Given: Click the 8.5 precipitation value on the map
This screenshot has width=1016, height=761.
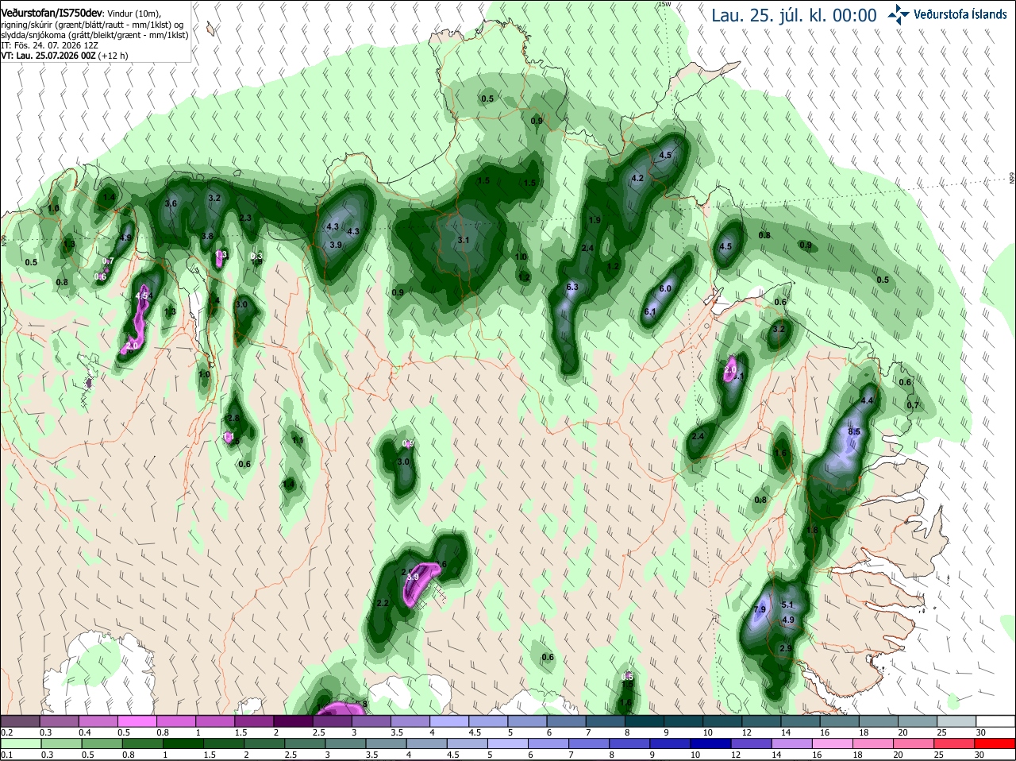Looking at the screenshot, I should pyautogui.click(x=854, y=431).
